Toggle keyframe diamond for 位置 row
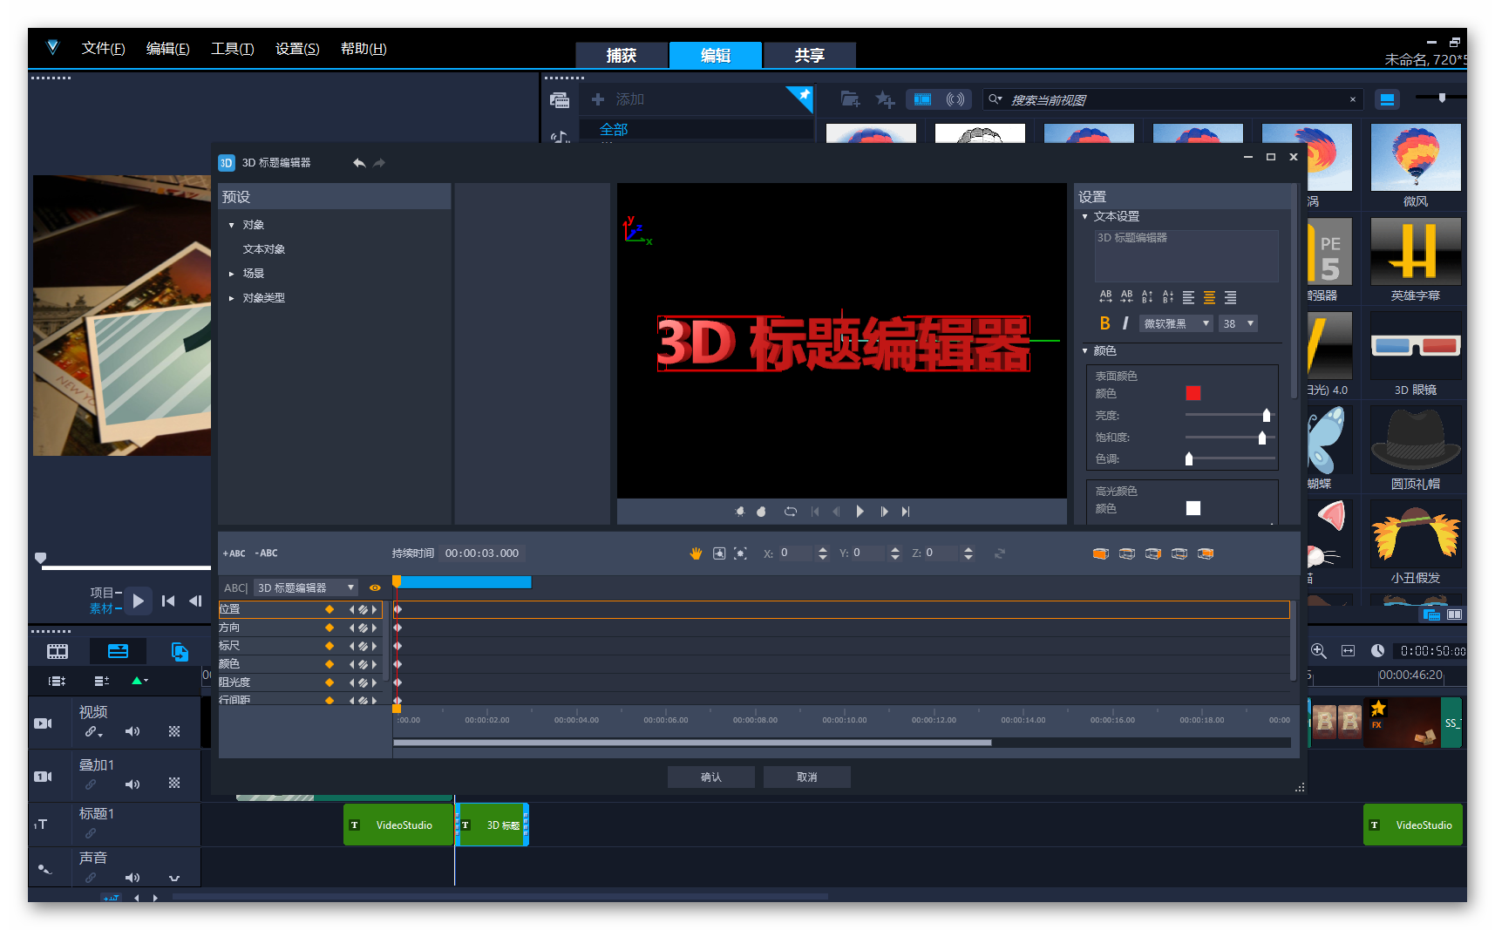The image size is (1495, 930). click(330, 609)
